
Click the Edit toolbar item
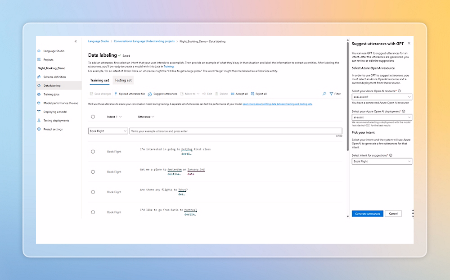(x=207, y=94)
